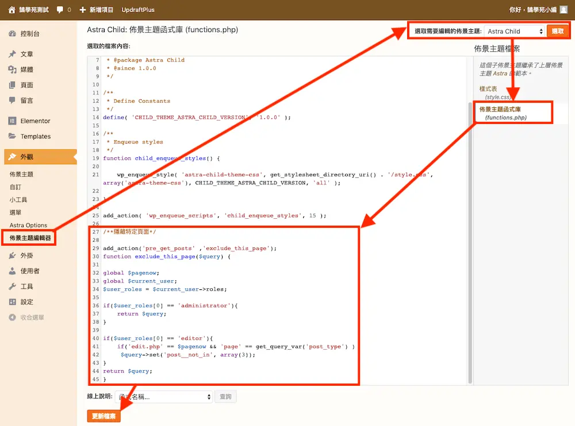Open 佈景主題編輯器 submenu item
The width and height of the screenshot is (575, 426).
(30, 238)
